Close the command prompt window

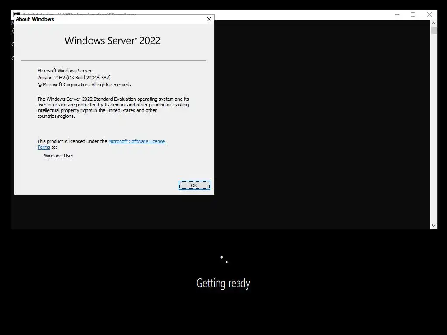coord(430,14)
